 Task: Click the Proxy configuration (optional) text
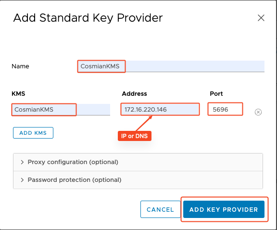click(73, 162)
